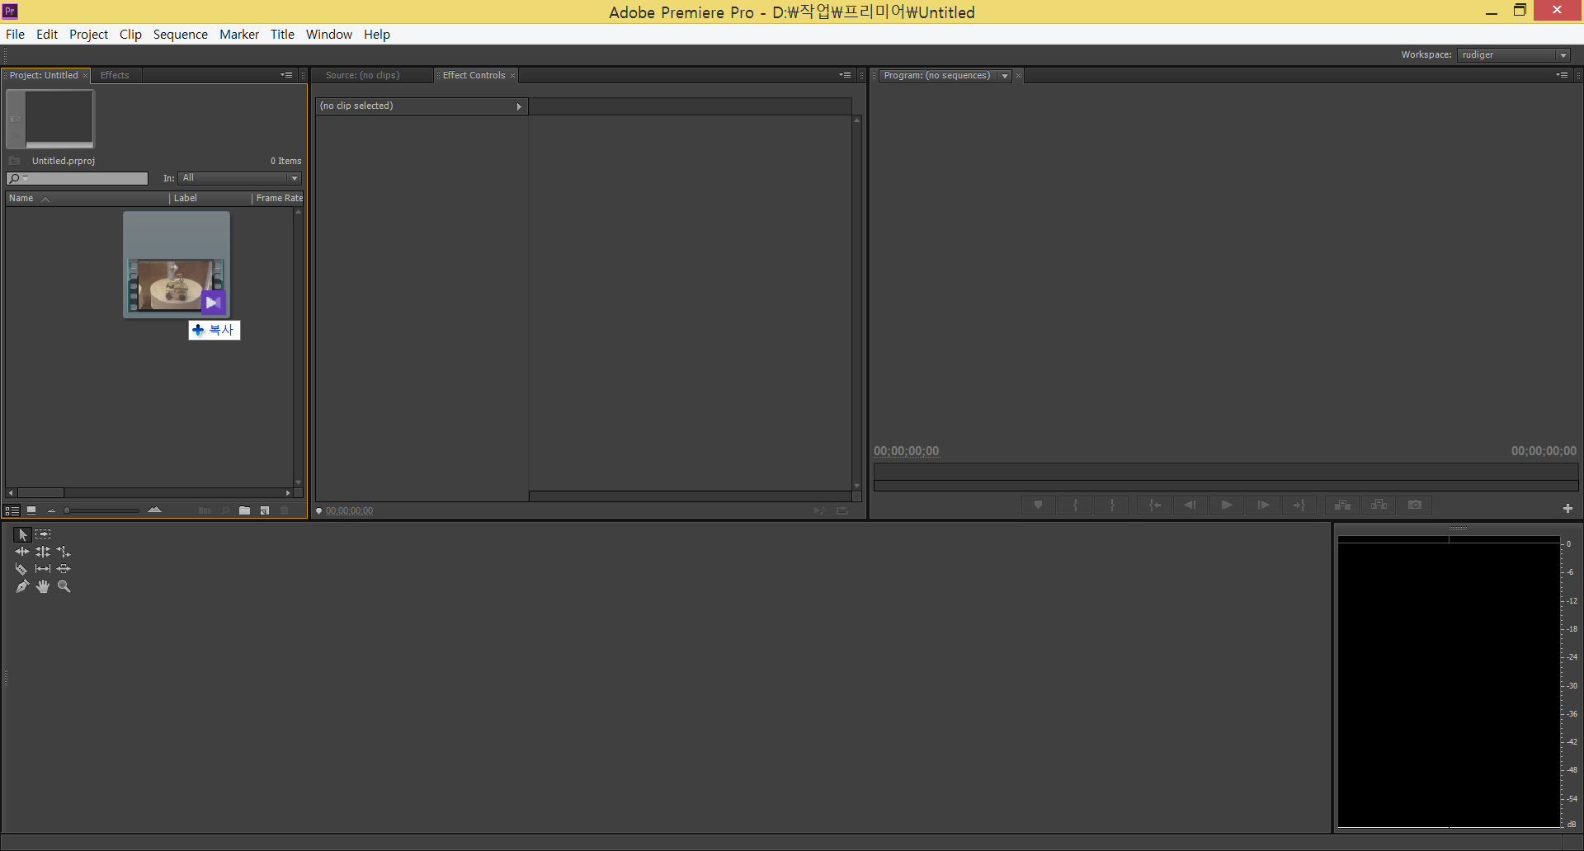1584x851 pixels.
Task: Click the Export Frame camera icon
Action: point(1415,505)
